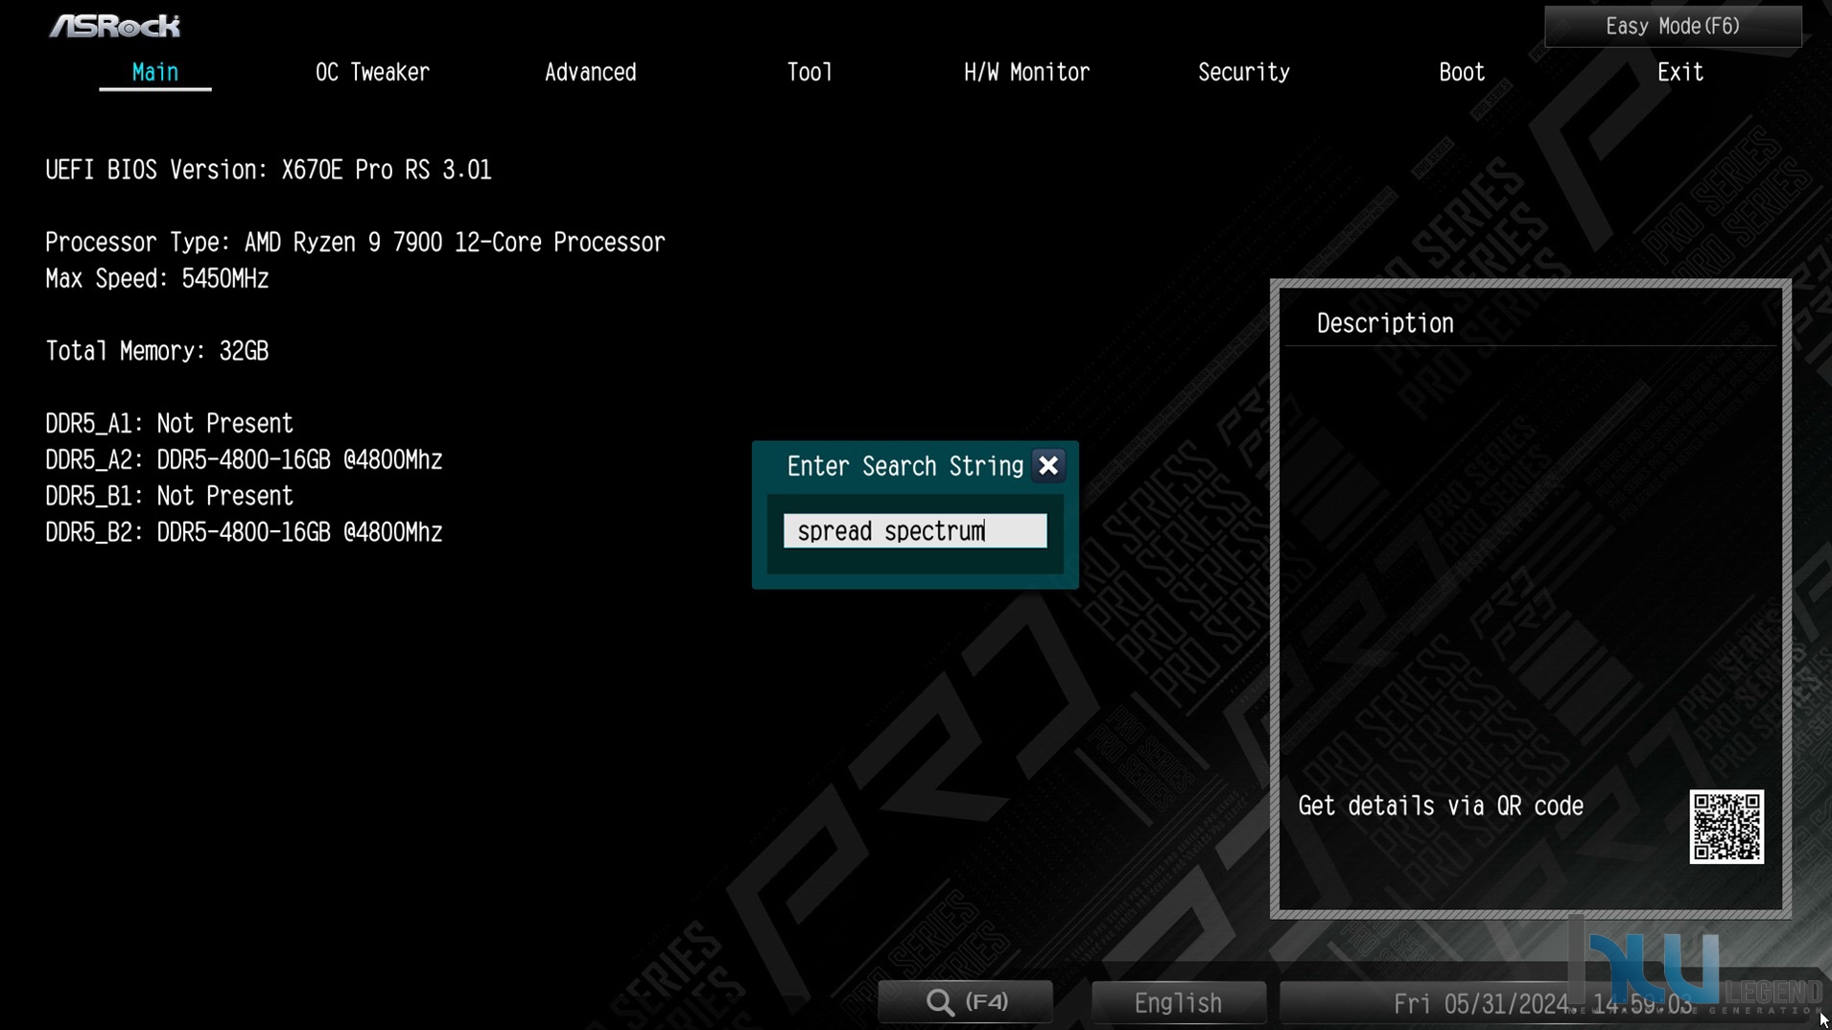
Task: Click DDR5_B2 memory slot entry
Action: click(x=244, y=532)
